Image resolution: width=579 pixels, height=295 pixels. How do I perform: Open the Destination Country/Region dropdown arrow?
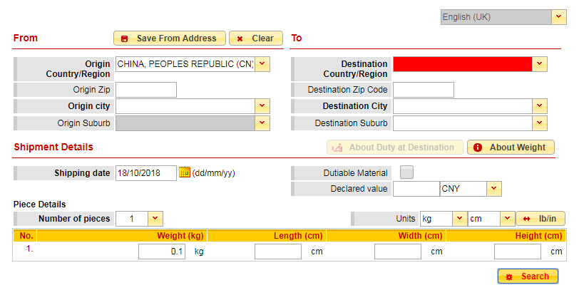coord(540,65)
